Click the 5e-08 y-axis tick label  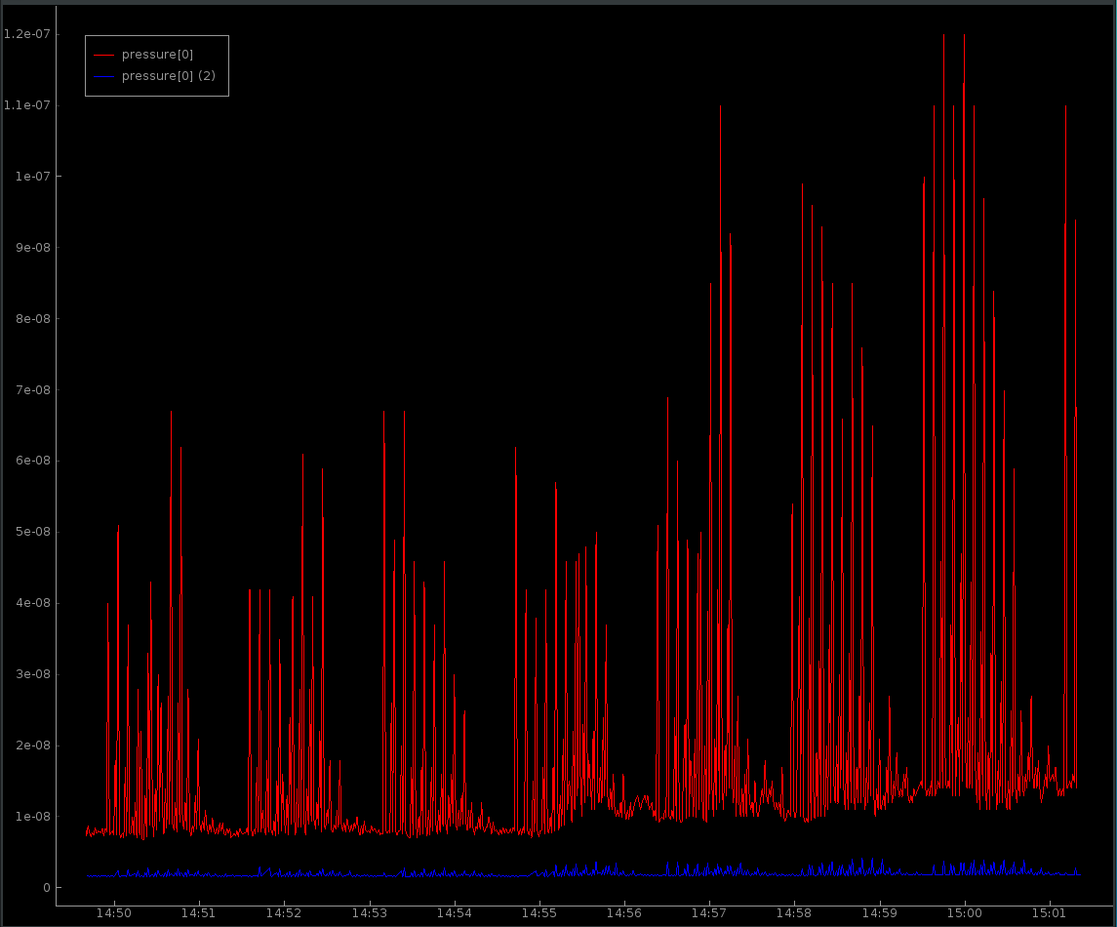tap(30, 533)
